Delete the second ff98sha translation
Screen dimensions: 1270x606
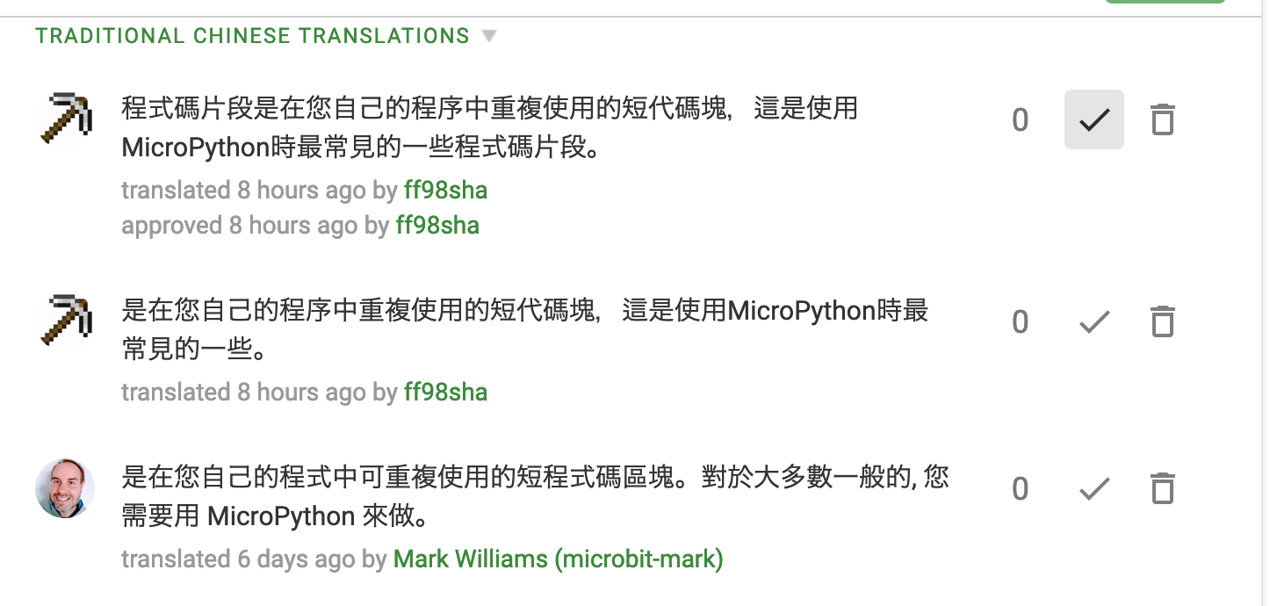point(1161,321)
